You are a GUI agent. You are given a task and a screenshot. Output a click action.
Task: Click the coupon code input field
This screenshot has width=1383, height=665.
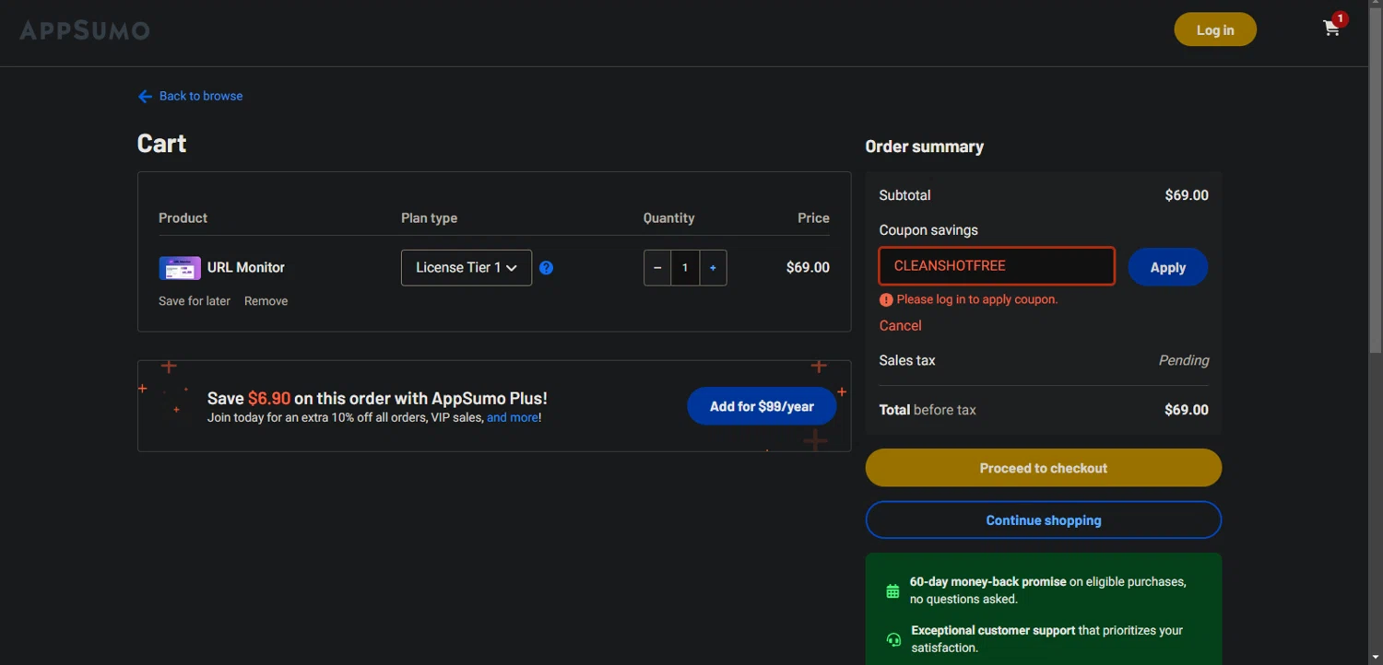[996, 266]
